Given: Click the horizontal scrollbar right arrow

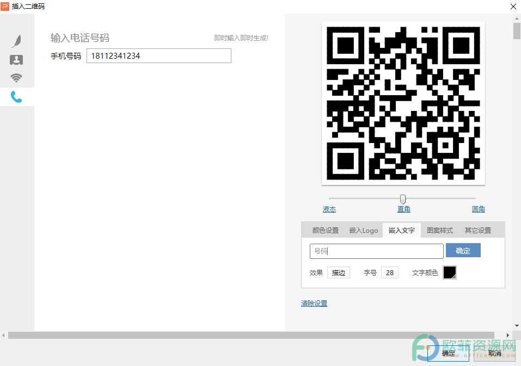Looking at the screenshot, I should click(x=508, y=335).
